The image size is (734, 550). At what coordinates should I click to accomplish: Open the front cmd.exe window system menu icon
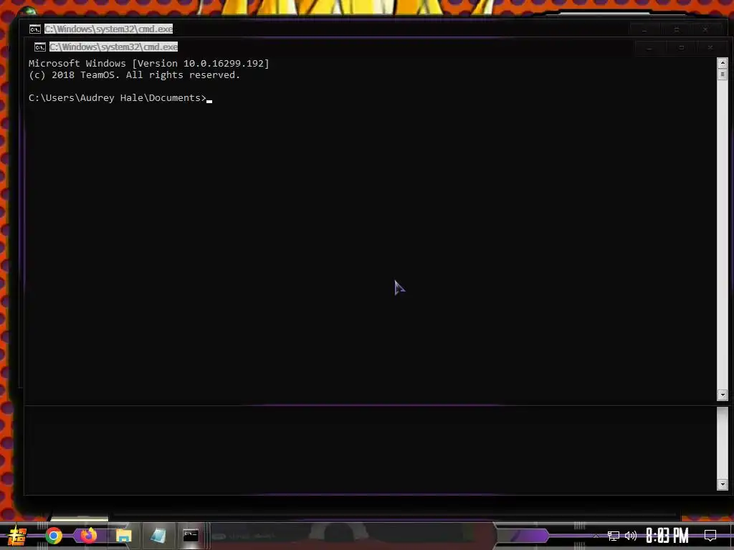pos(40,47)
